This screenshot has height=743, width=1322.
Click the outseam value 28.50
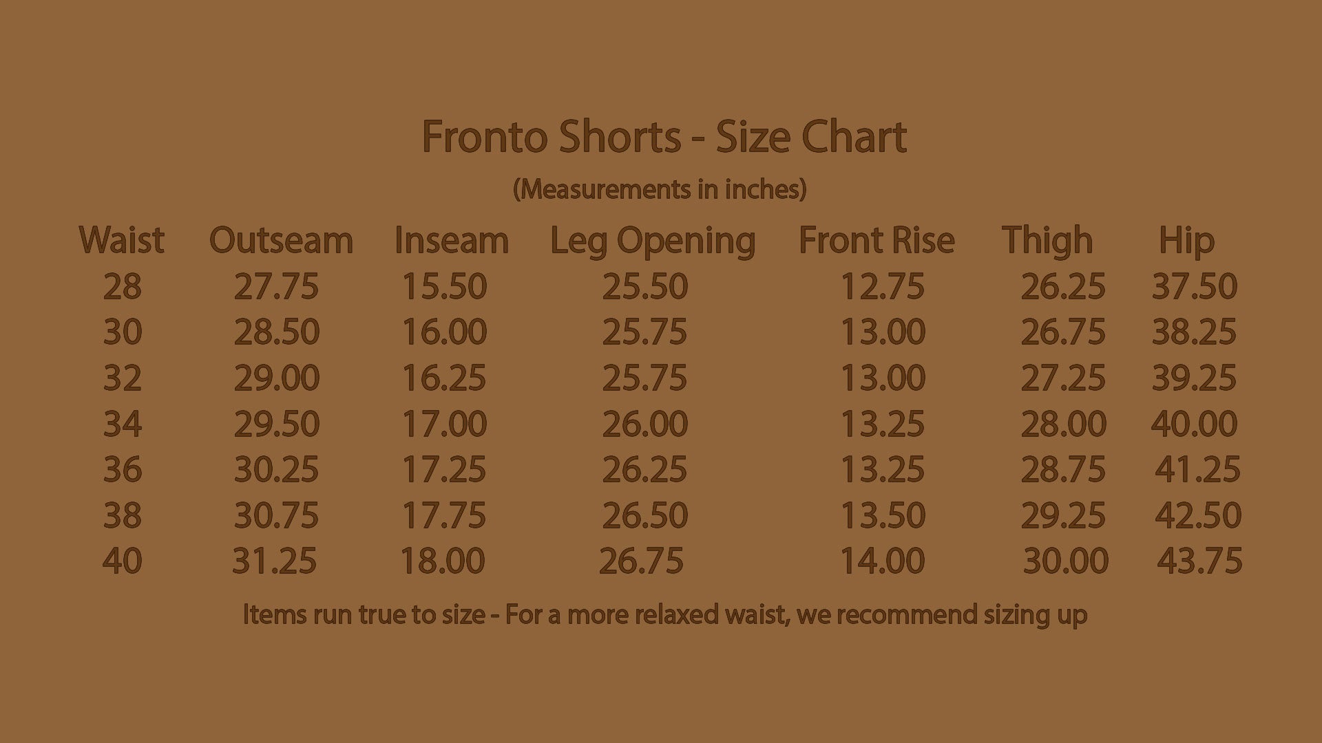[x=276, y=332]
